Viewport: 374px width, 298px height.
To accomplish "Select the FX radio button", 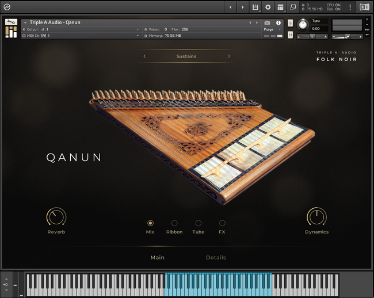I will pos(222,223).
